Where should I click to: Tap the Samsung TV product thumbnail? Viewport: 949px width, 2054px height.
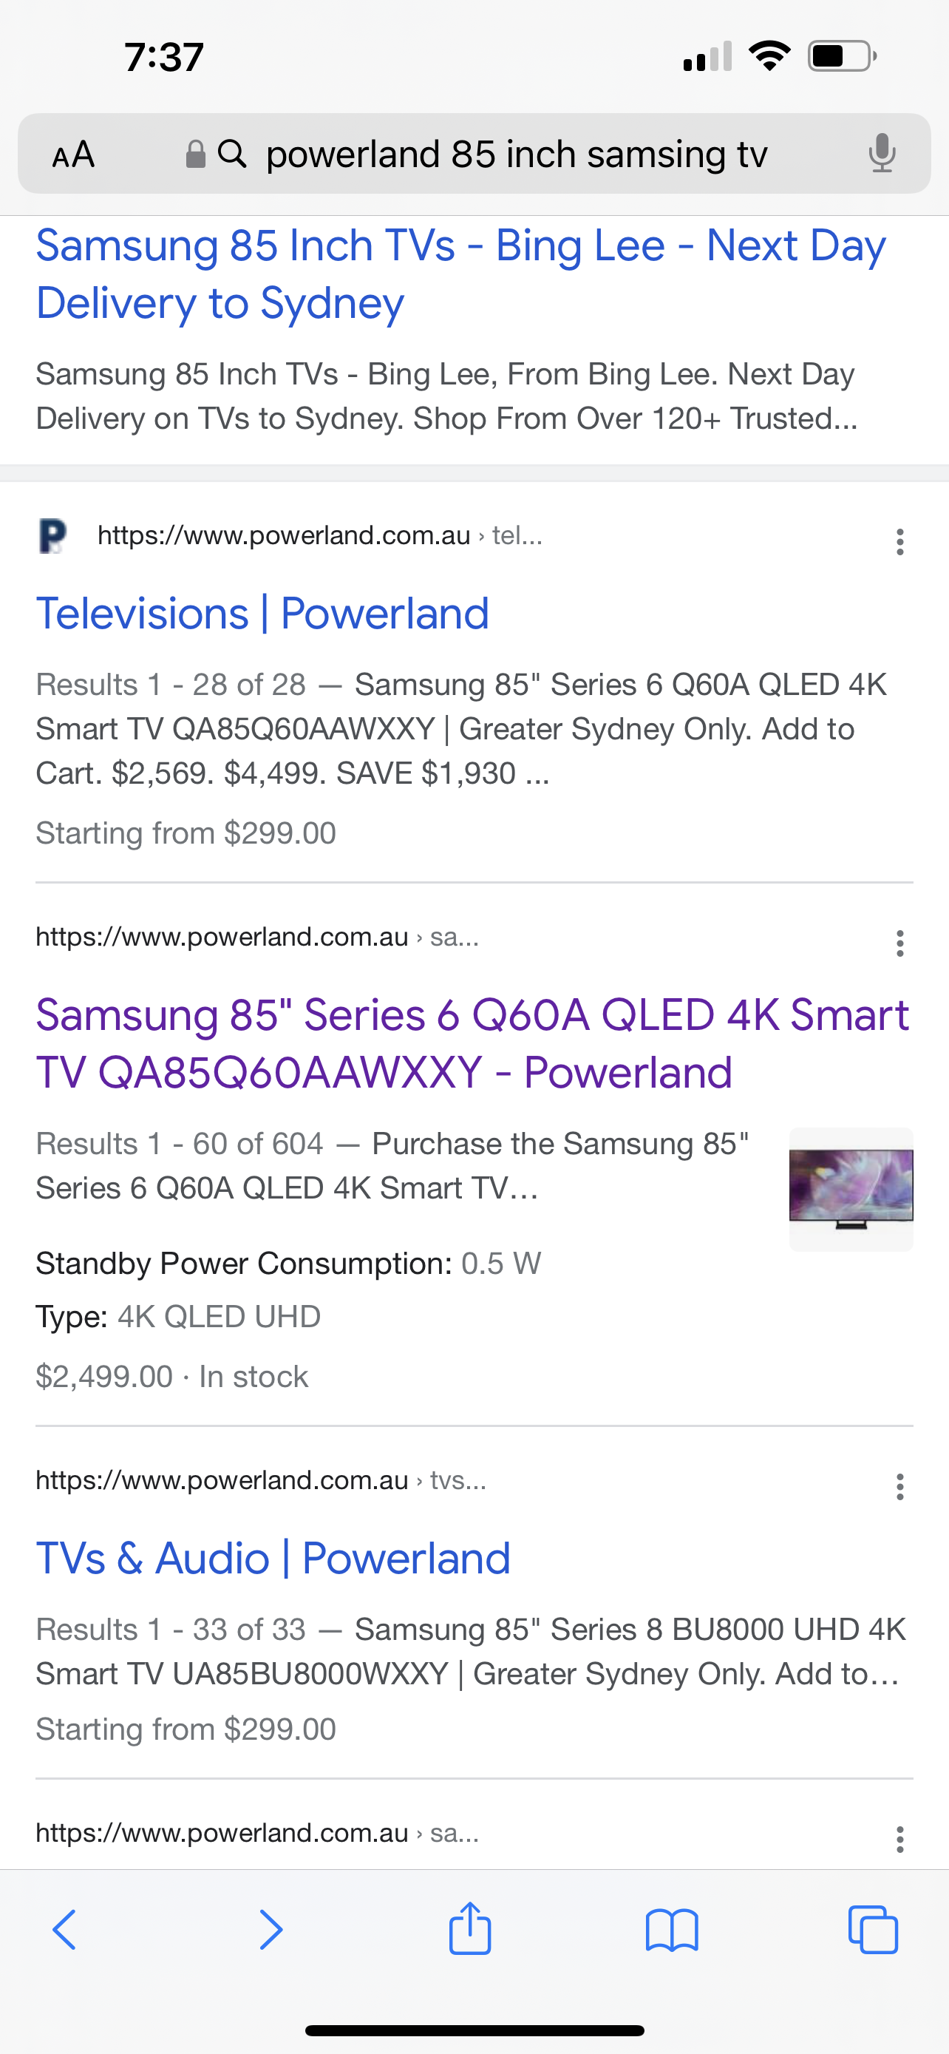coord(851,1189)
